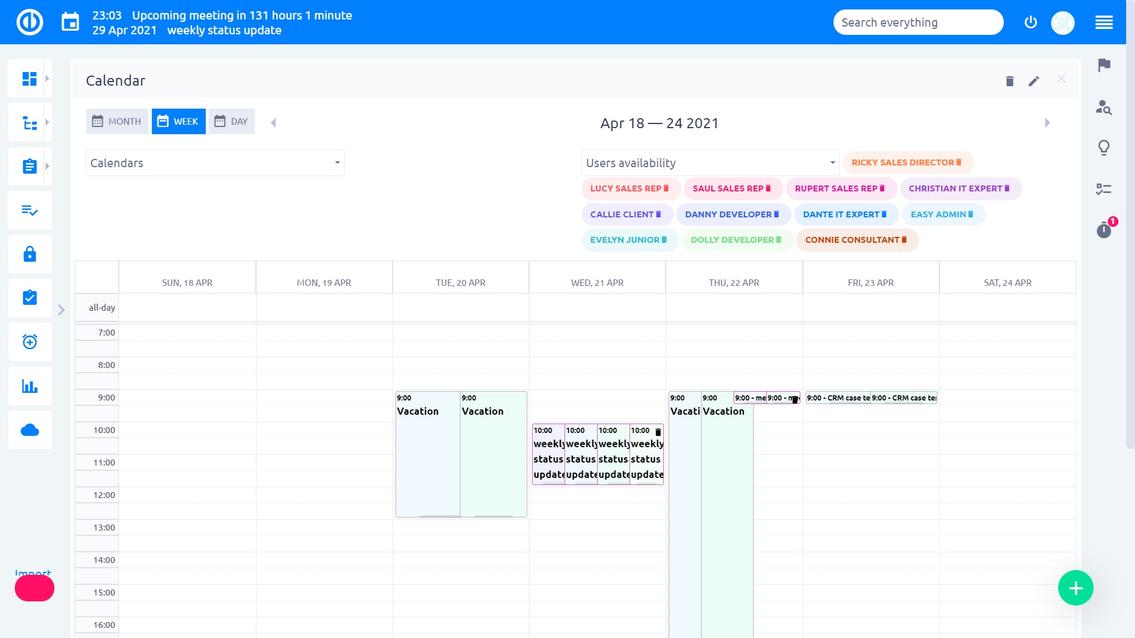Expand the Users availability dropdown
The width and height of the screenshot is (1135, 638).
point(709,162)
